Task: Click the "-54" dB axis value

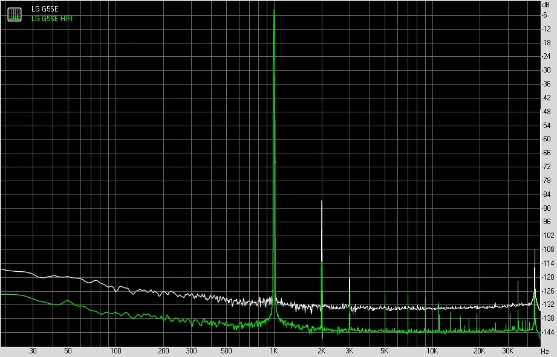Action: click(x=546, y=125)
